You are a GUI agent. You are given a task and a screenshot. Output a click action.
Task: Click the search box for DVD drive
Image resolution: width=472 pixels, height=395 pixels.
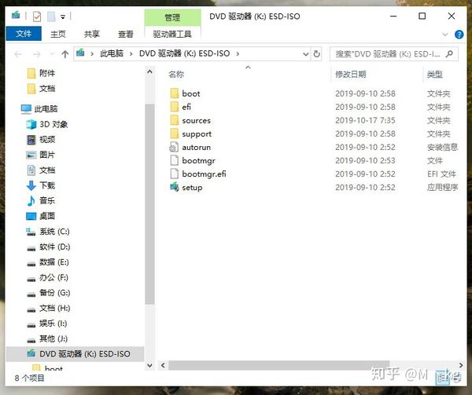pos(394,54)
